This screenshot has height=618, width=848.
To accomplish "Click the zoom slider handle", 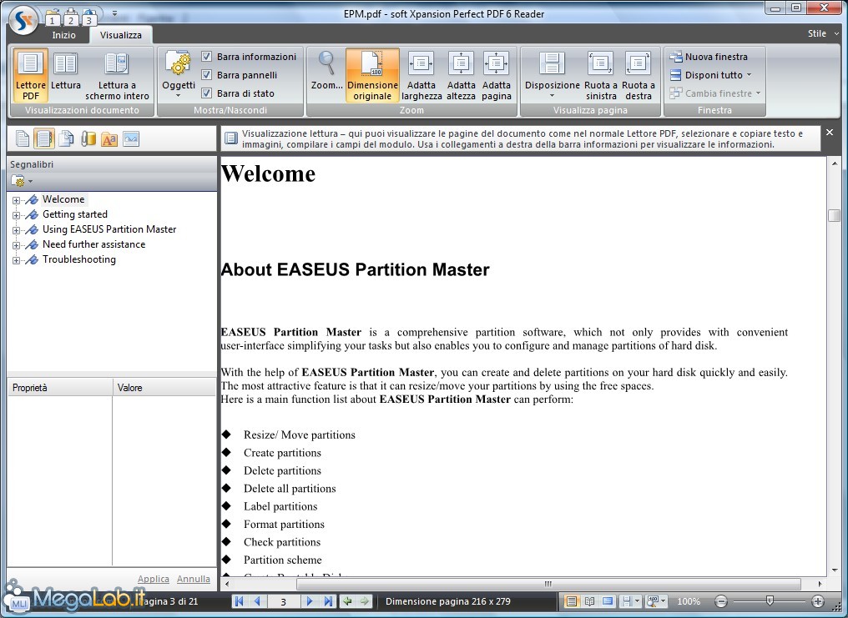I will (x=770, y=600).
